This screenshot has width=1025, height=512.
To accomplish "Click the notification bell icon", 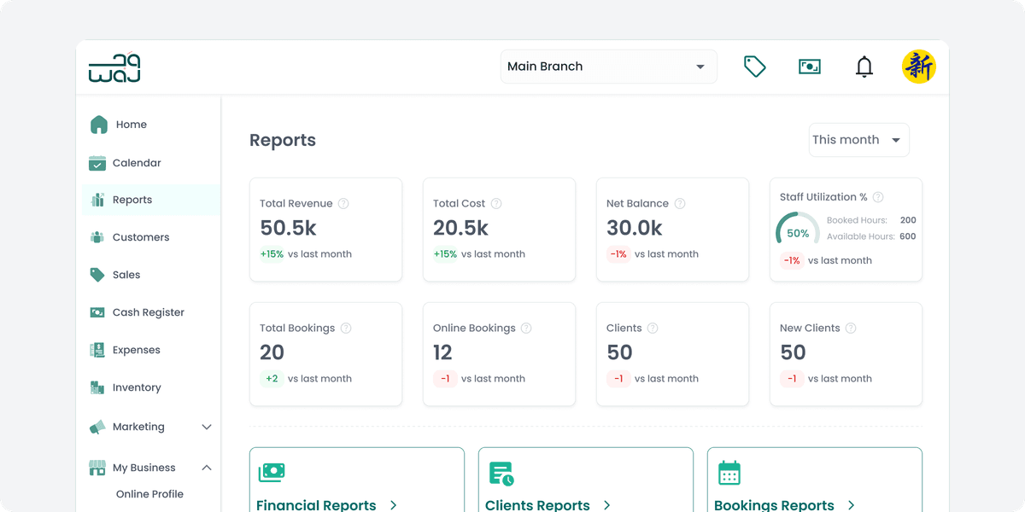I will (x=864, y=66).
